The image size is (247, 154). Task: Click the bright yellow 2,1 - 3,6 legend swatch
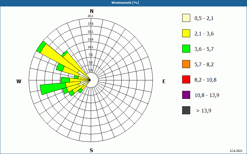tap(186, 33)
